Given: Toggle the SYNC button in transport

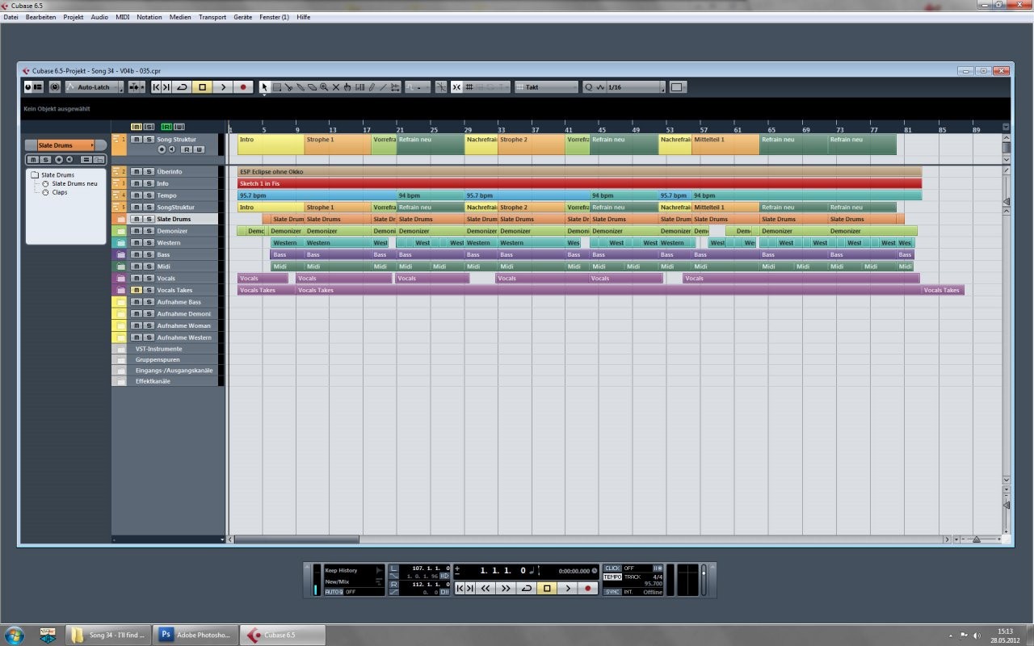Looking at the screenshot, I should (612, 592).
